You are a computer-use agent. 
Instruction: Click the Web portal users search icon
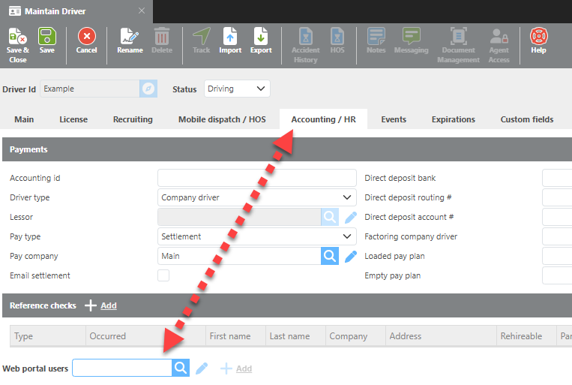coord(181,368)
